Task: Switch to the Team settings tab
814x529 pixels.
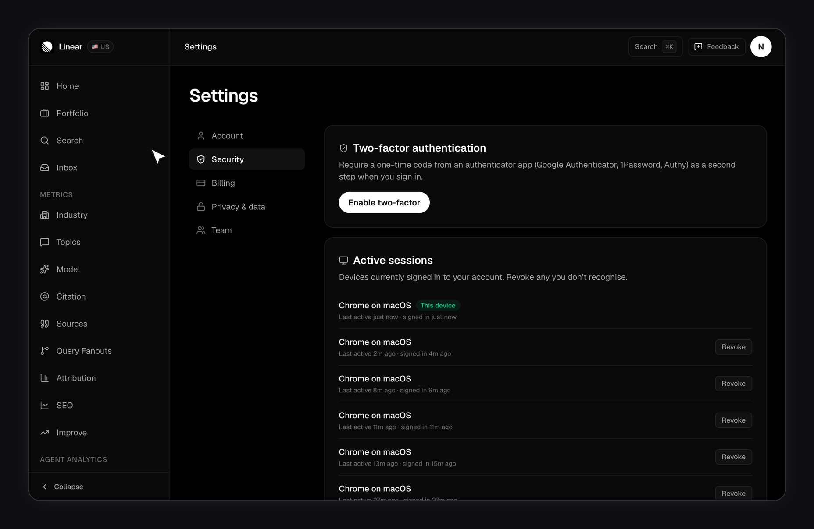Action: tap(247, 230)
